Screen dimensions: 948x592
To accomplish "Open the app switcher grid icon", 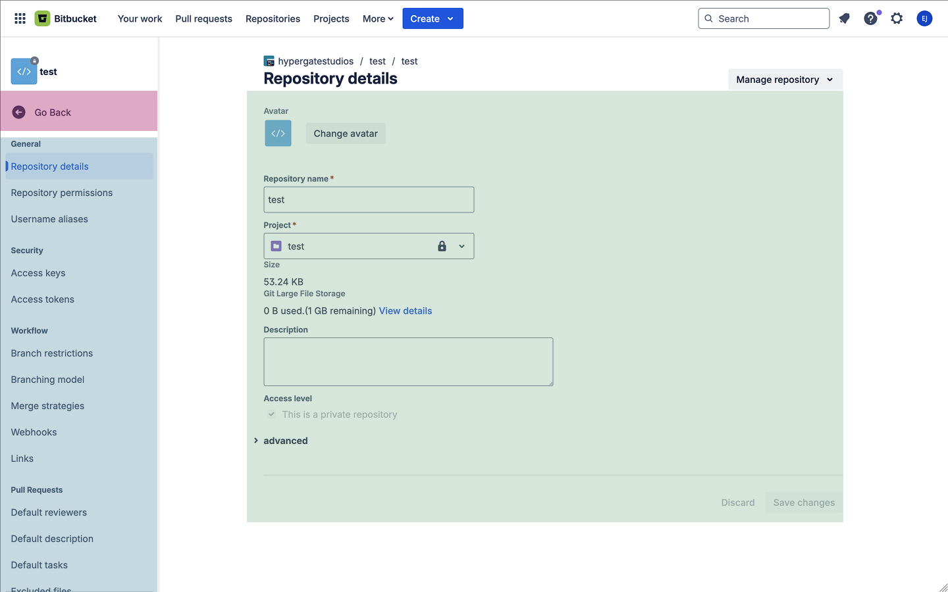I will coord(20,18).
